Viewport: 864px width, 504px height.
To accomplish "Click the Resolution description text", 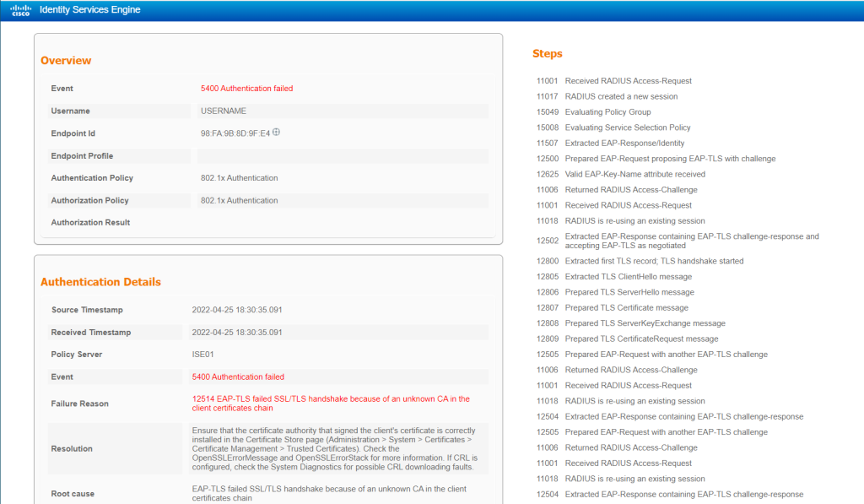I will [334, 449].
